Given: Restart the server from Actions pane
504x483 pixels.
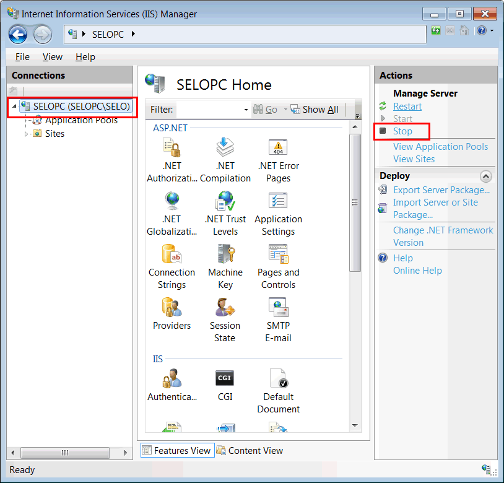Looking at the screenshot, I should click(x=407, y=107).
